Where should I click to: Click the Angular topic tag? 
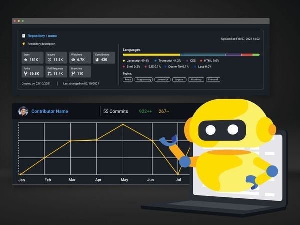point(179,79)
